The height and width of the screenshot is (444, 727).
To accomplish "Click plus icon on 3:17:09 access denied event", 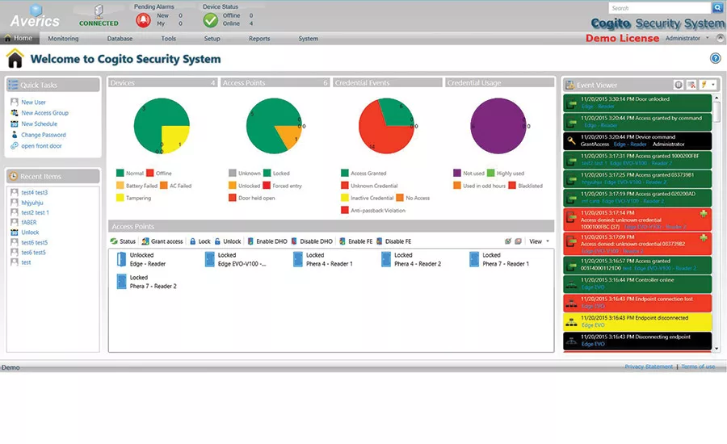I will (704, 238).
